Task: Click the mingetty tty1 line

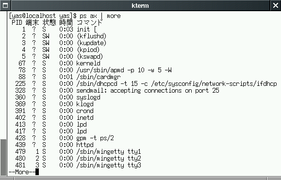Action: (75, 151)
